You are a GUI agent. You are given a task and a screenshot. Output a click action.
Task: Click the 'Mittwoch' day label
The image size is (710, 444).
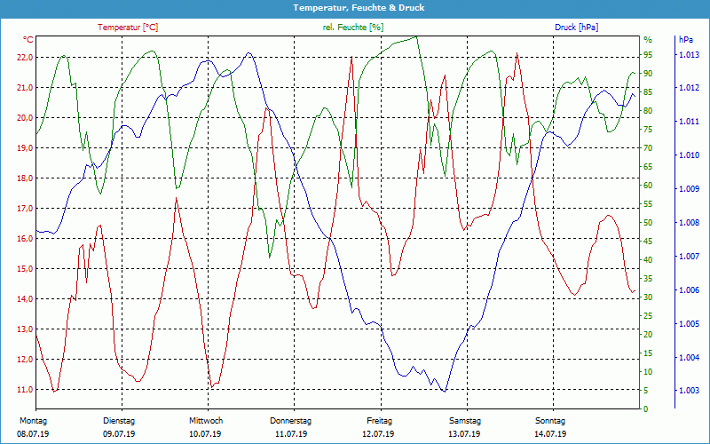tap(206, 421)
